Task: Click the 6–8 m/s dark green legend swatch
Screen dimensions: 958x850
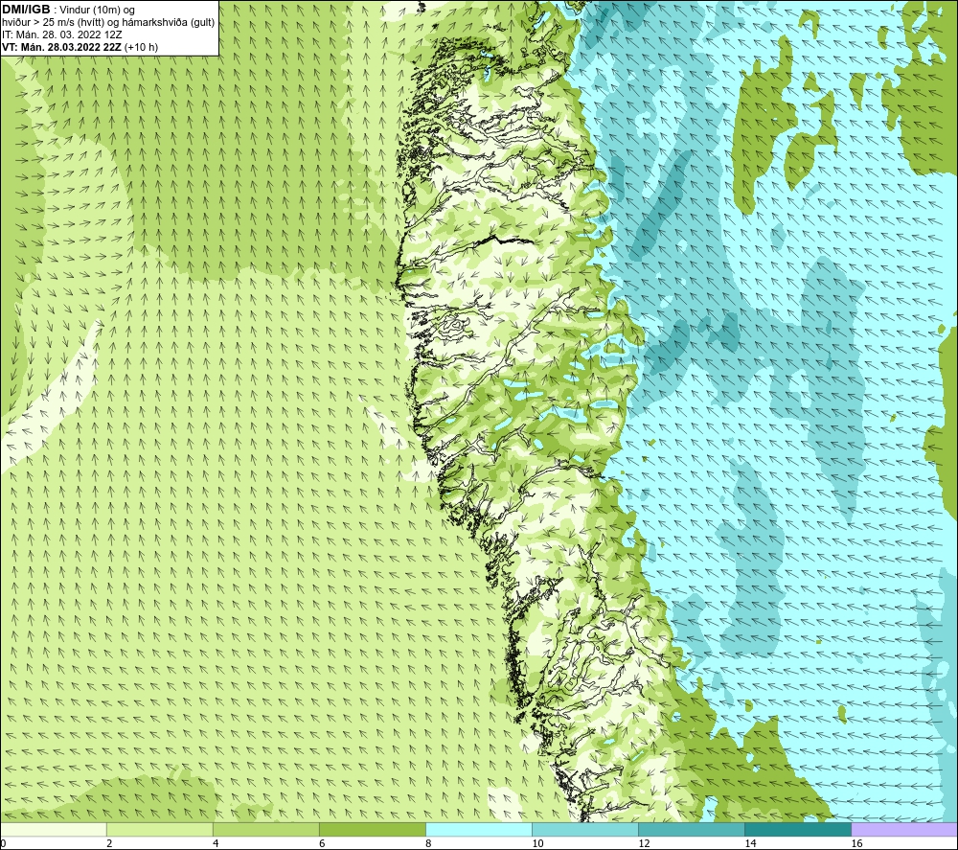Action: tap(373, 829)
